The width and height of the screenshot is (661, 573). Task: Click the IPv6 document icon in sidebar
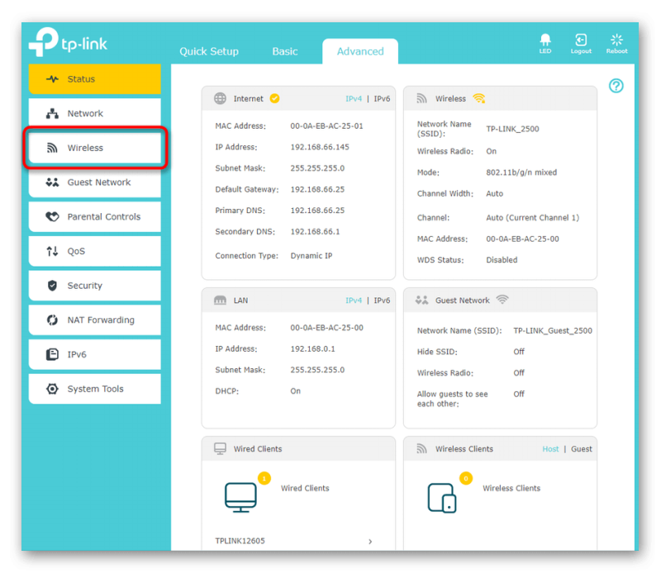[x=52, y=354]
